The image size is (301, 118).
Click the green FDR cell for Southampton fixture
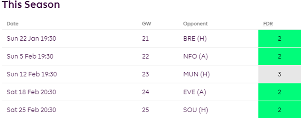pos(280,110)
